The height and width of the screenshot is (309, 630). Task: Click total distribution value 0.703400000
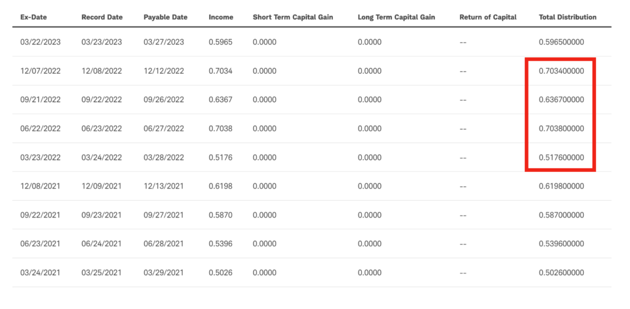point(561,71)
